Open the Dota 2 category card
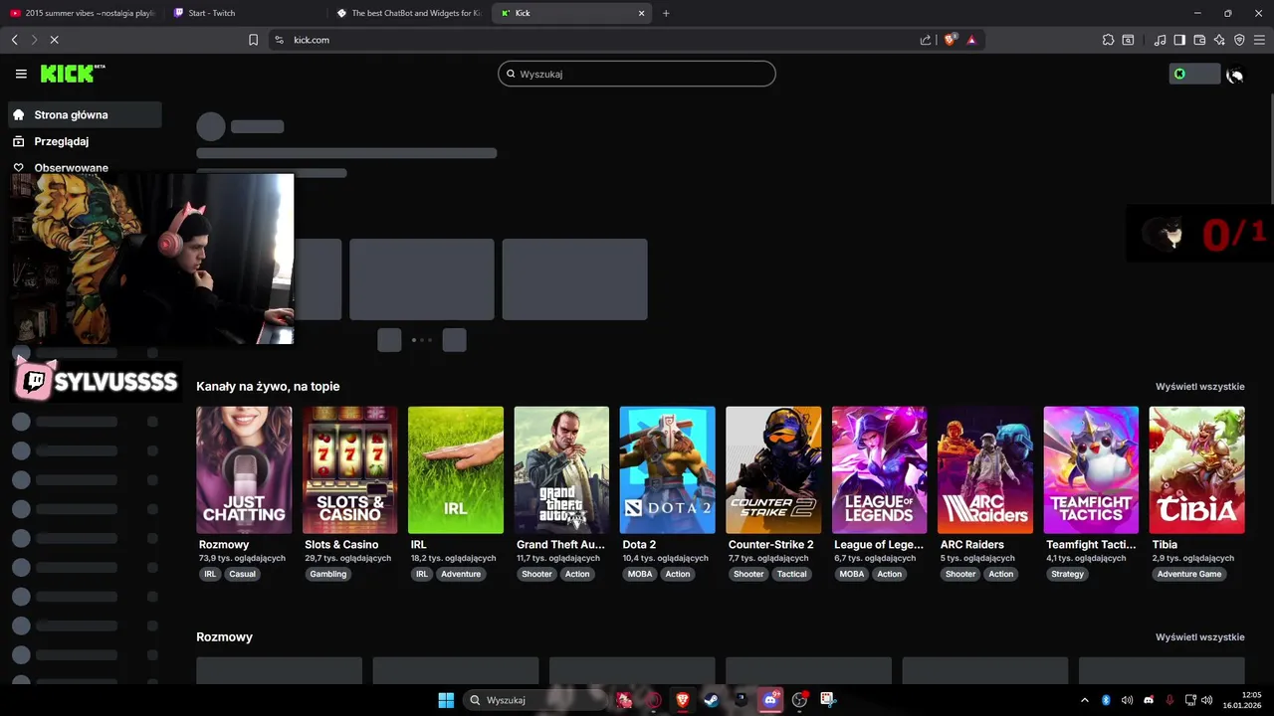This screenshot has height=716, width=1274. [x=667, y=469]
